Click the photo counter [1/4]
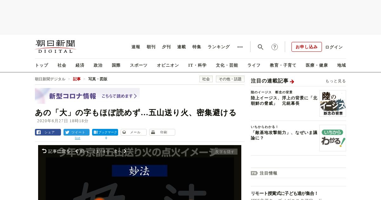Viewport: 381px width, 200px height. click(101, 151)
